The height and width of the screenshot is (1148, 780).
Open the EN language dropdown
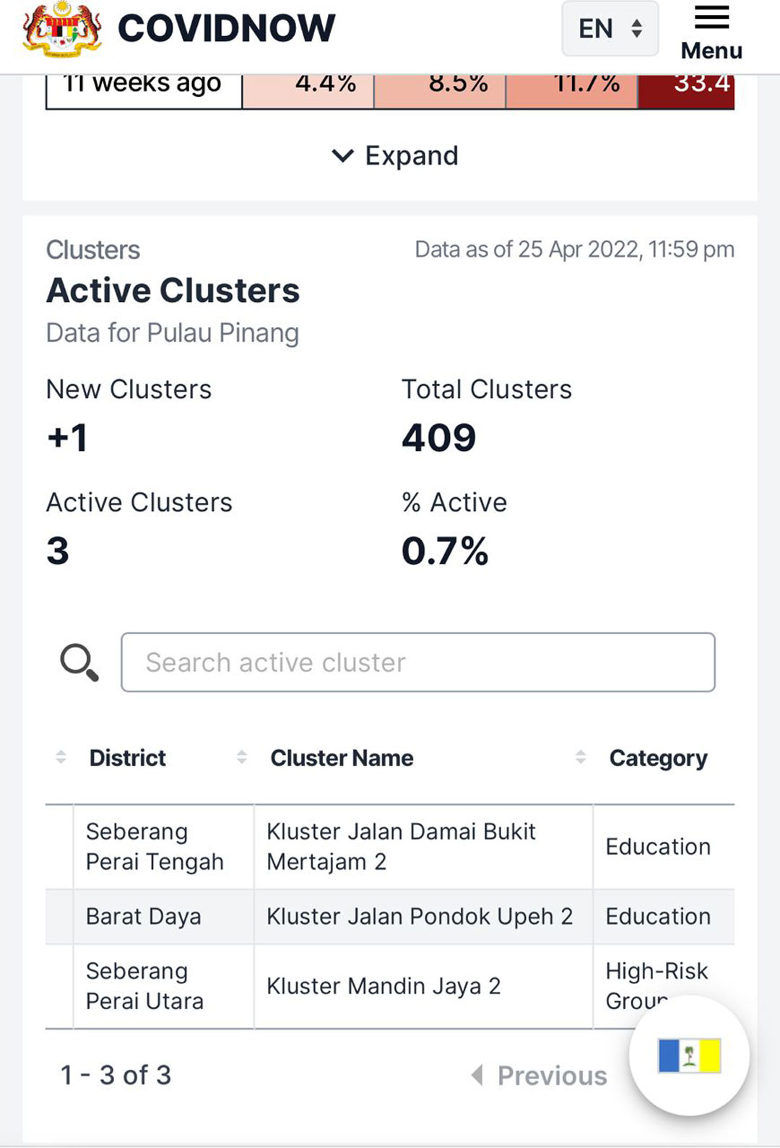click(x=610, y=29)
